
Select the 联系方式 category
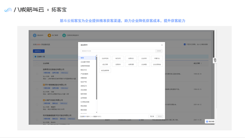(x=84, y=70)
